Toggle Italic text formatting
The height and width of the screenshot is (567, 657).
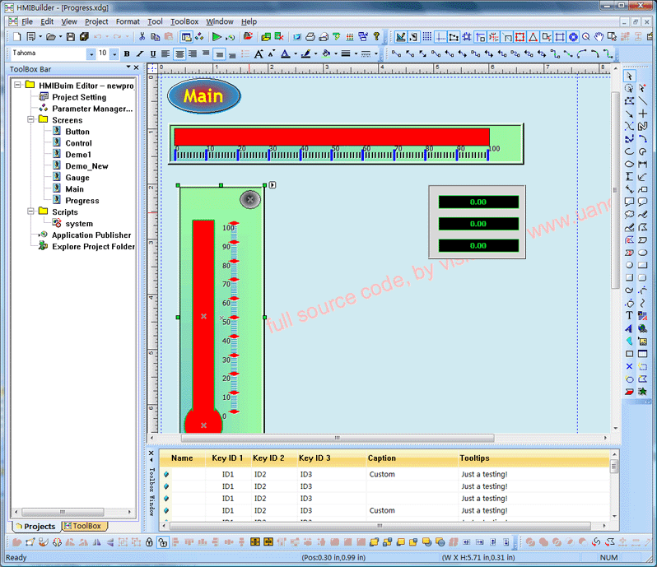140,53
